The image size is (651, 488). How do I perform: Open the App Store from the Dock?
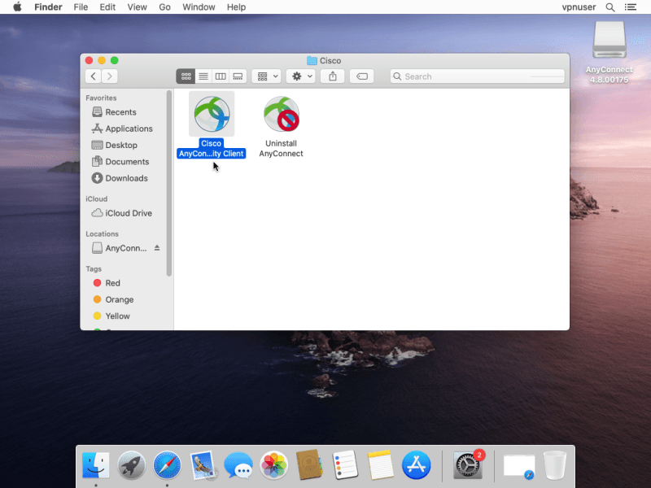(x=416, y=465)
